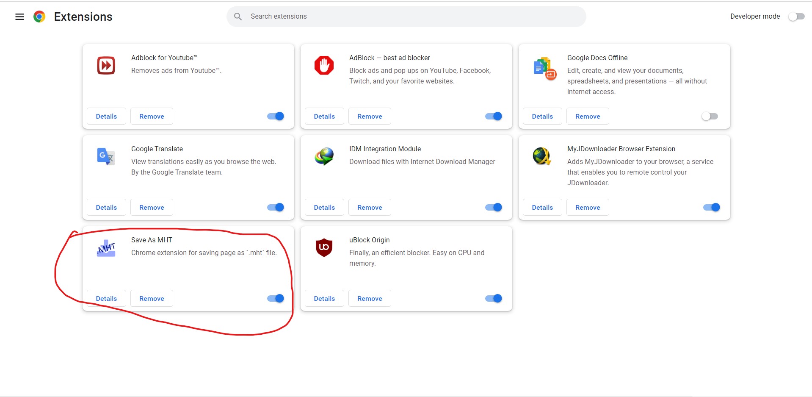Viewport: 812px width, 397px height.
Task: Disable Save As MHT toggle
Action: click(x=276, y=298)
